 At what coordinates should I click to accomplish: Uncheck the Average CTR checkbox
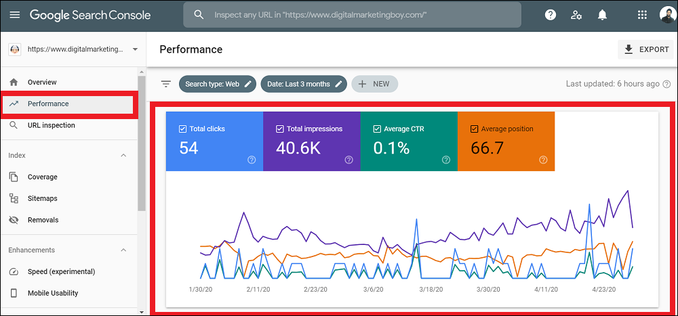pyautogui.click(x=377, y=129)
